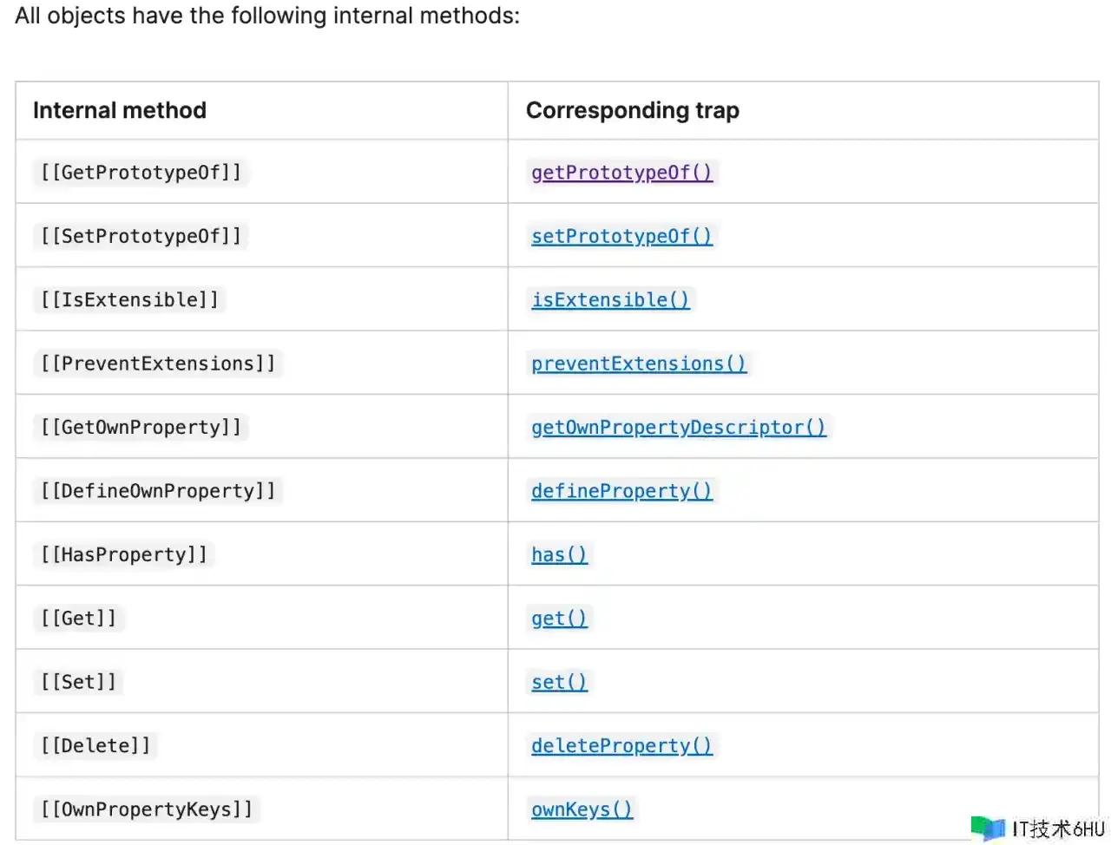Click the deleteProperty() link
The image size is (1111, 845).
621,746
